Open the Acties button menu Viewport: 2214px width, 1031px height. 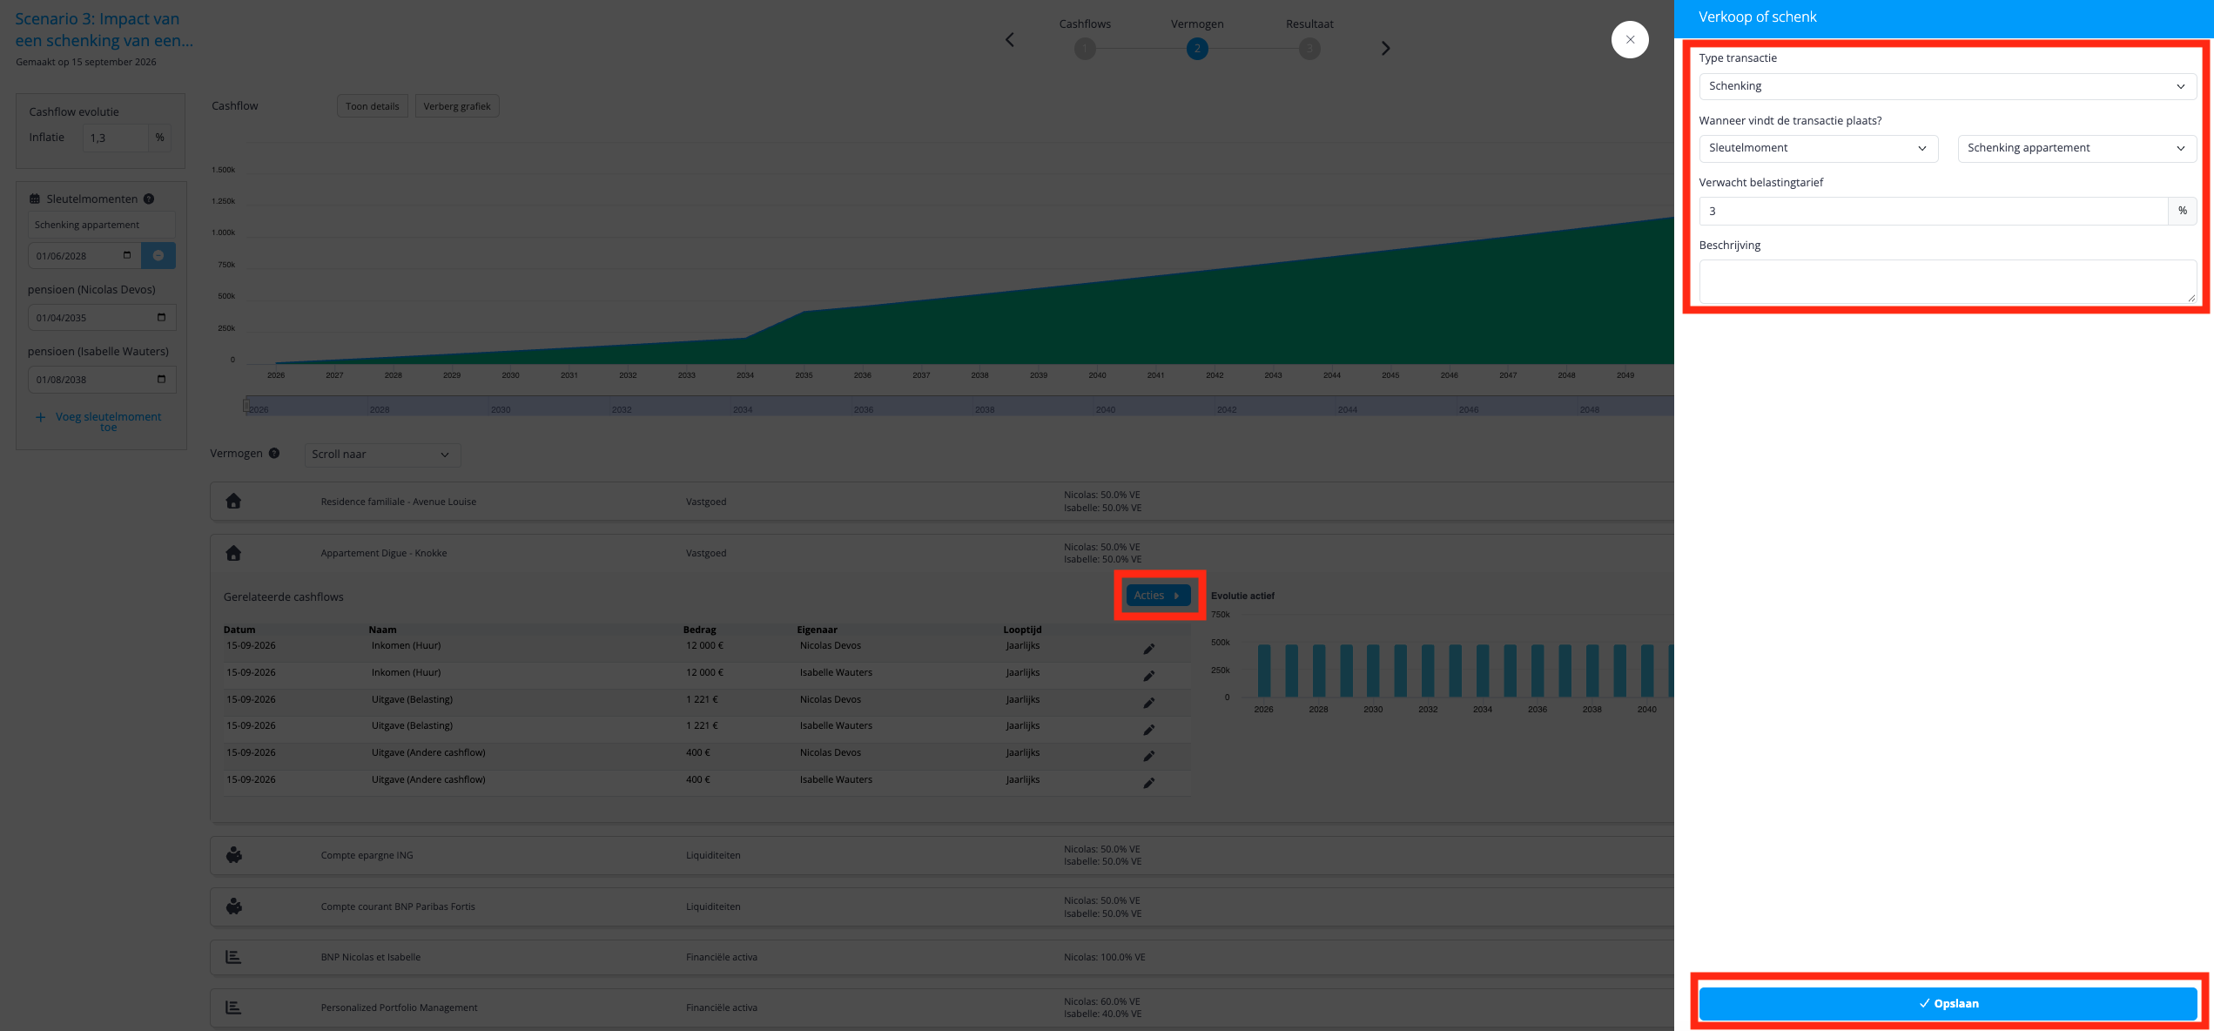click(x=1158, y=596)
